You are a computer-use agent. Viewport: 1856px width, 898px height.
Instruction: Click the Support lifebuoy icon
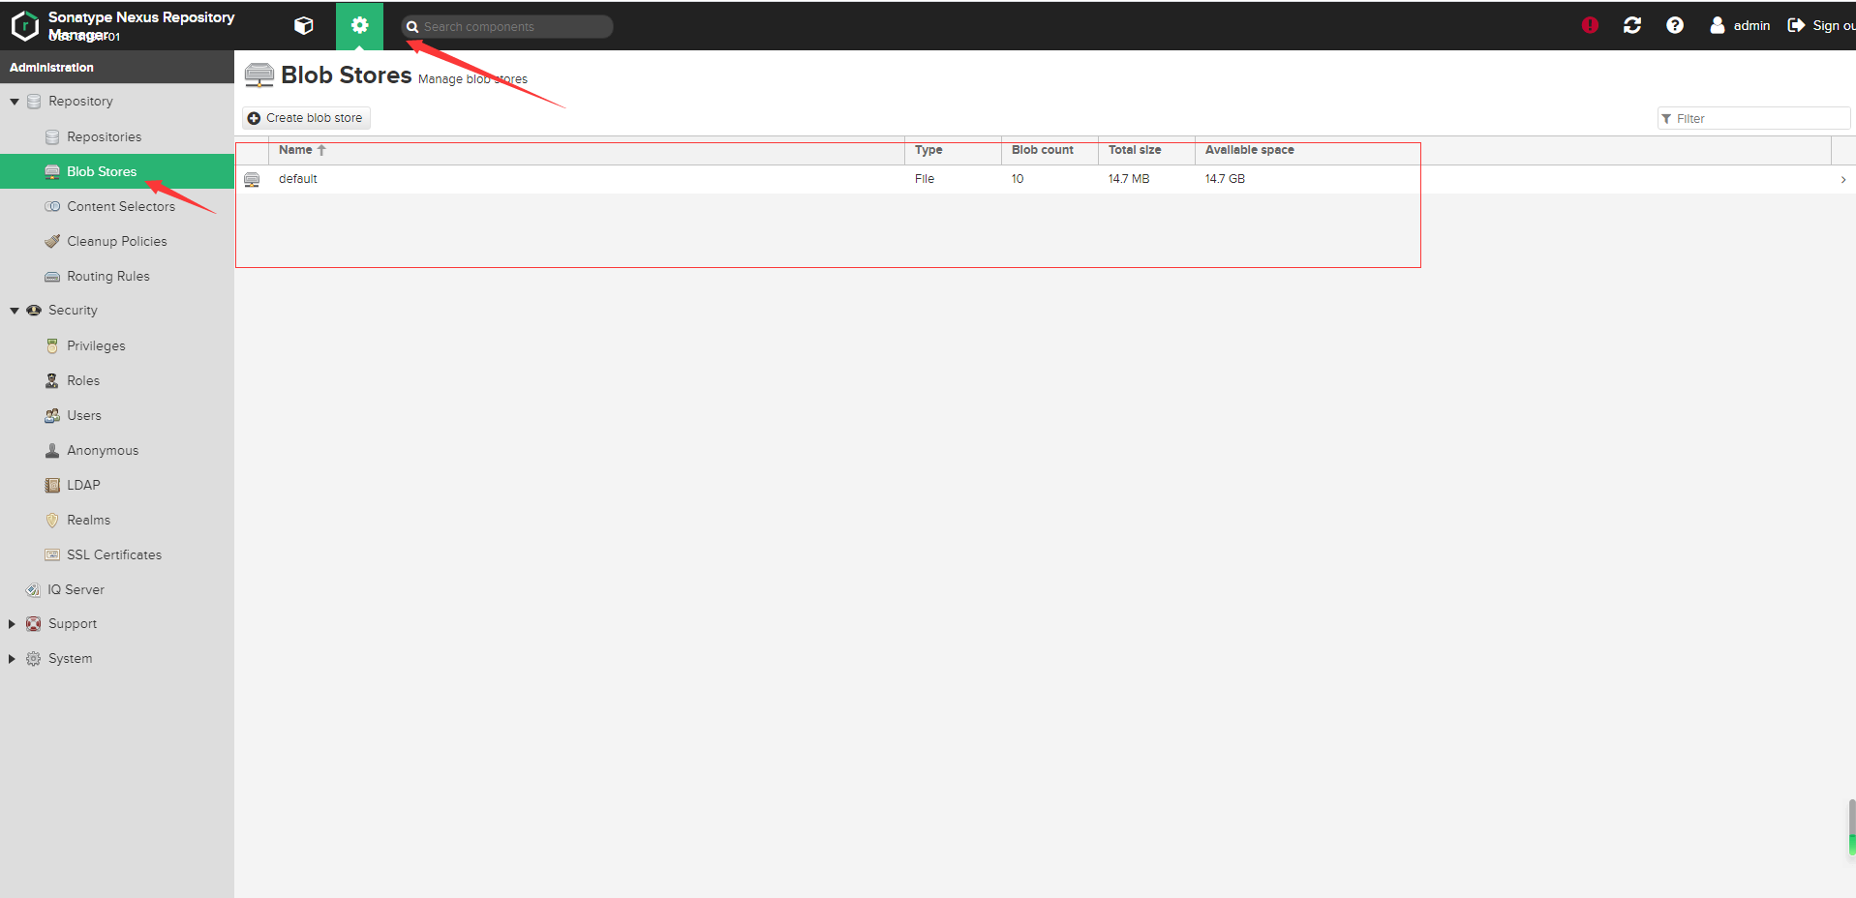(34, 624)
